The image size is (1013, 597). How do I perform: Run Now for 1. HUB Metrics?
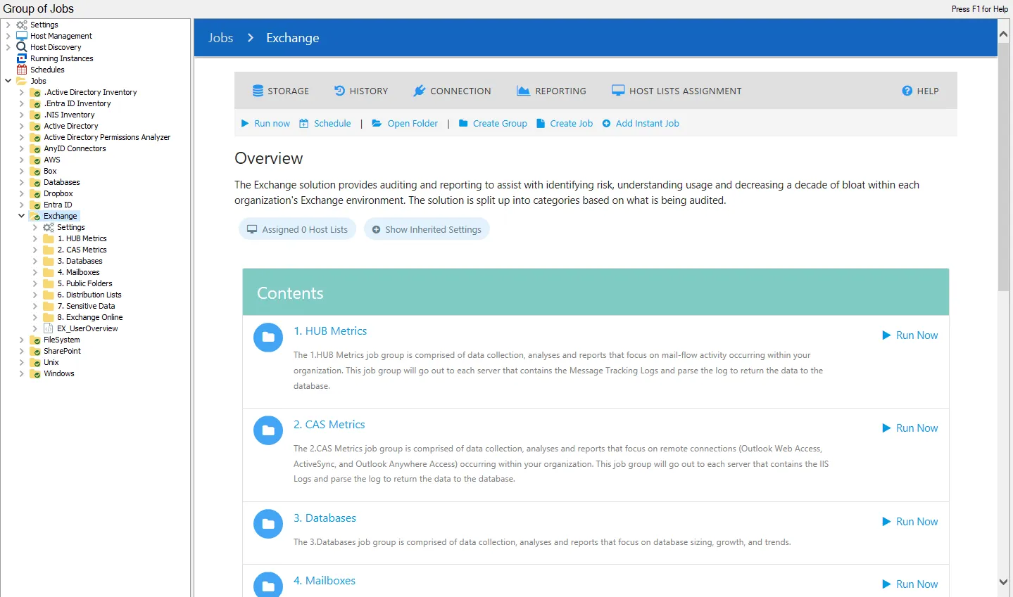[x=910, y=335]
